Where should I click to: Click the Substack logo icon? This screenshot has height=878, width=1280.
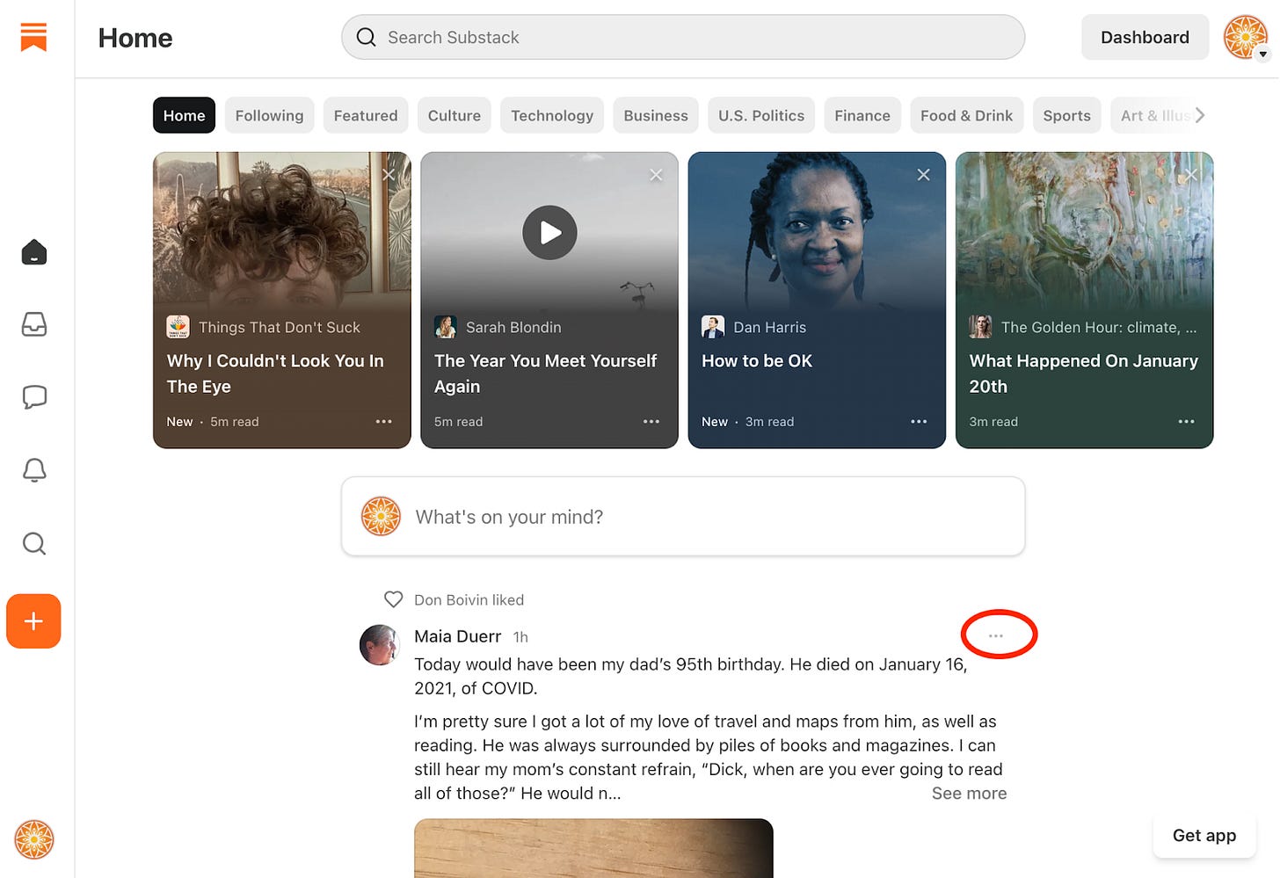click(33, 37)
